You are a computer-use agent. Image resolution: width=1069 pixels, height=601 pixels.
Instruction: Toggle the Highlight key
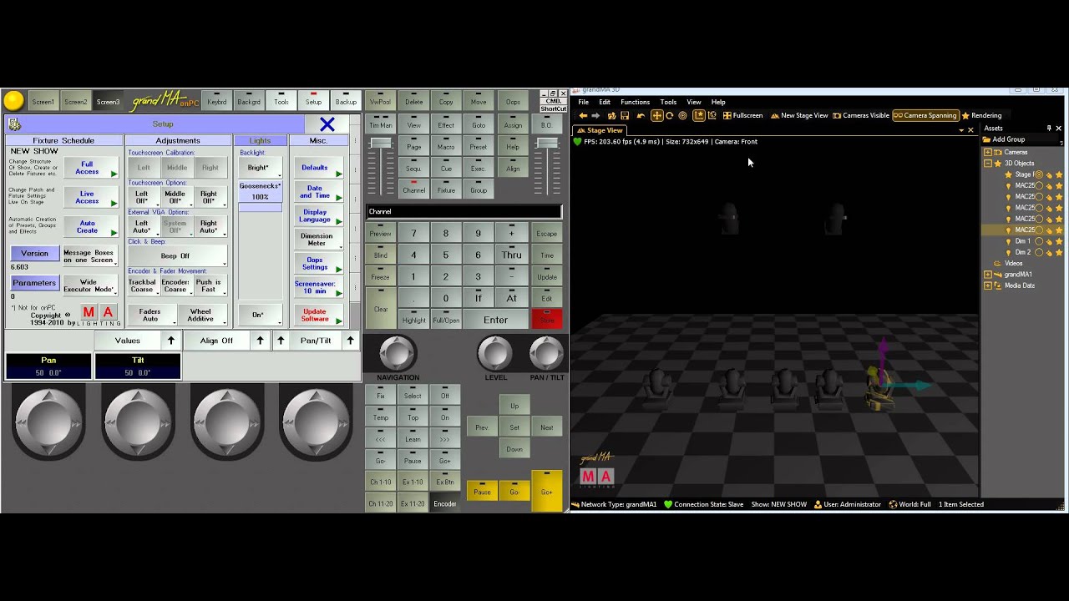coord(413,320)
